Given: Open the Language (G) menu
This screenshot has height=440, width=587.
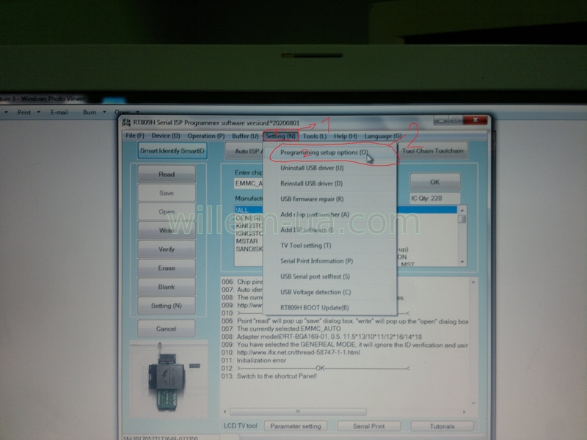Looking at the screenshot, I should click(x=382, y=136).
